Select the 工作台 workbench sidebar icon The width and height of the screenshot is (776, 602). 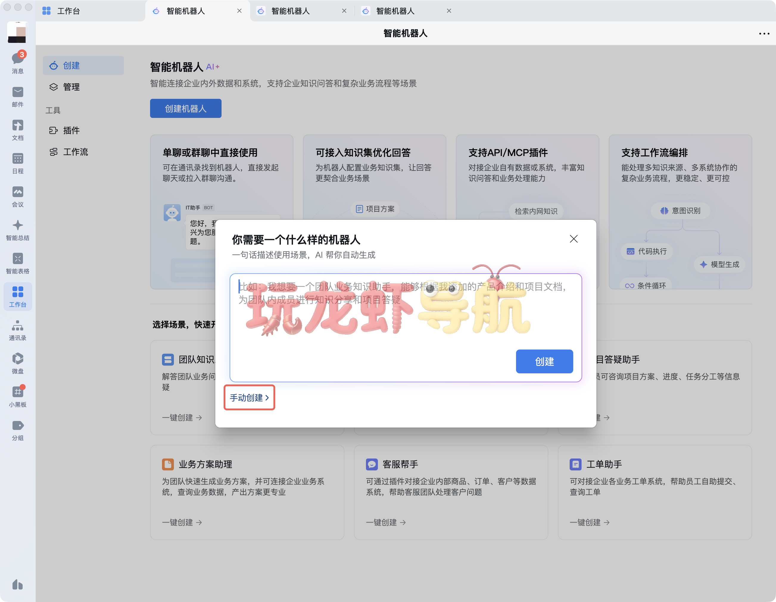pos(17,297)
